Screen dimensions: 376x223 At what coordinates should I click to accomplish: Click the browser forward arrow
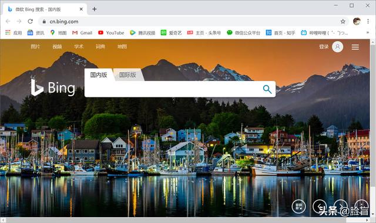(x=19, y=21)
